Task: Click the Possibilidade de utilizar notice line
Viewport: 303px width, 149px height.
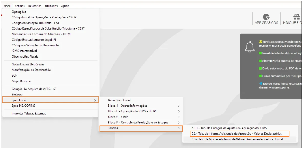Action: pyautogui.click(x=280, y=53)
